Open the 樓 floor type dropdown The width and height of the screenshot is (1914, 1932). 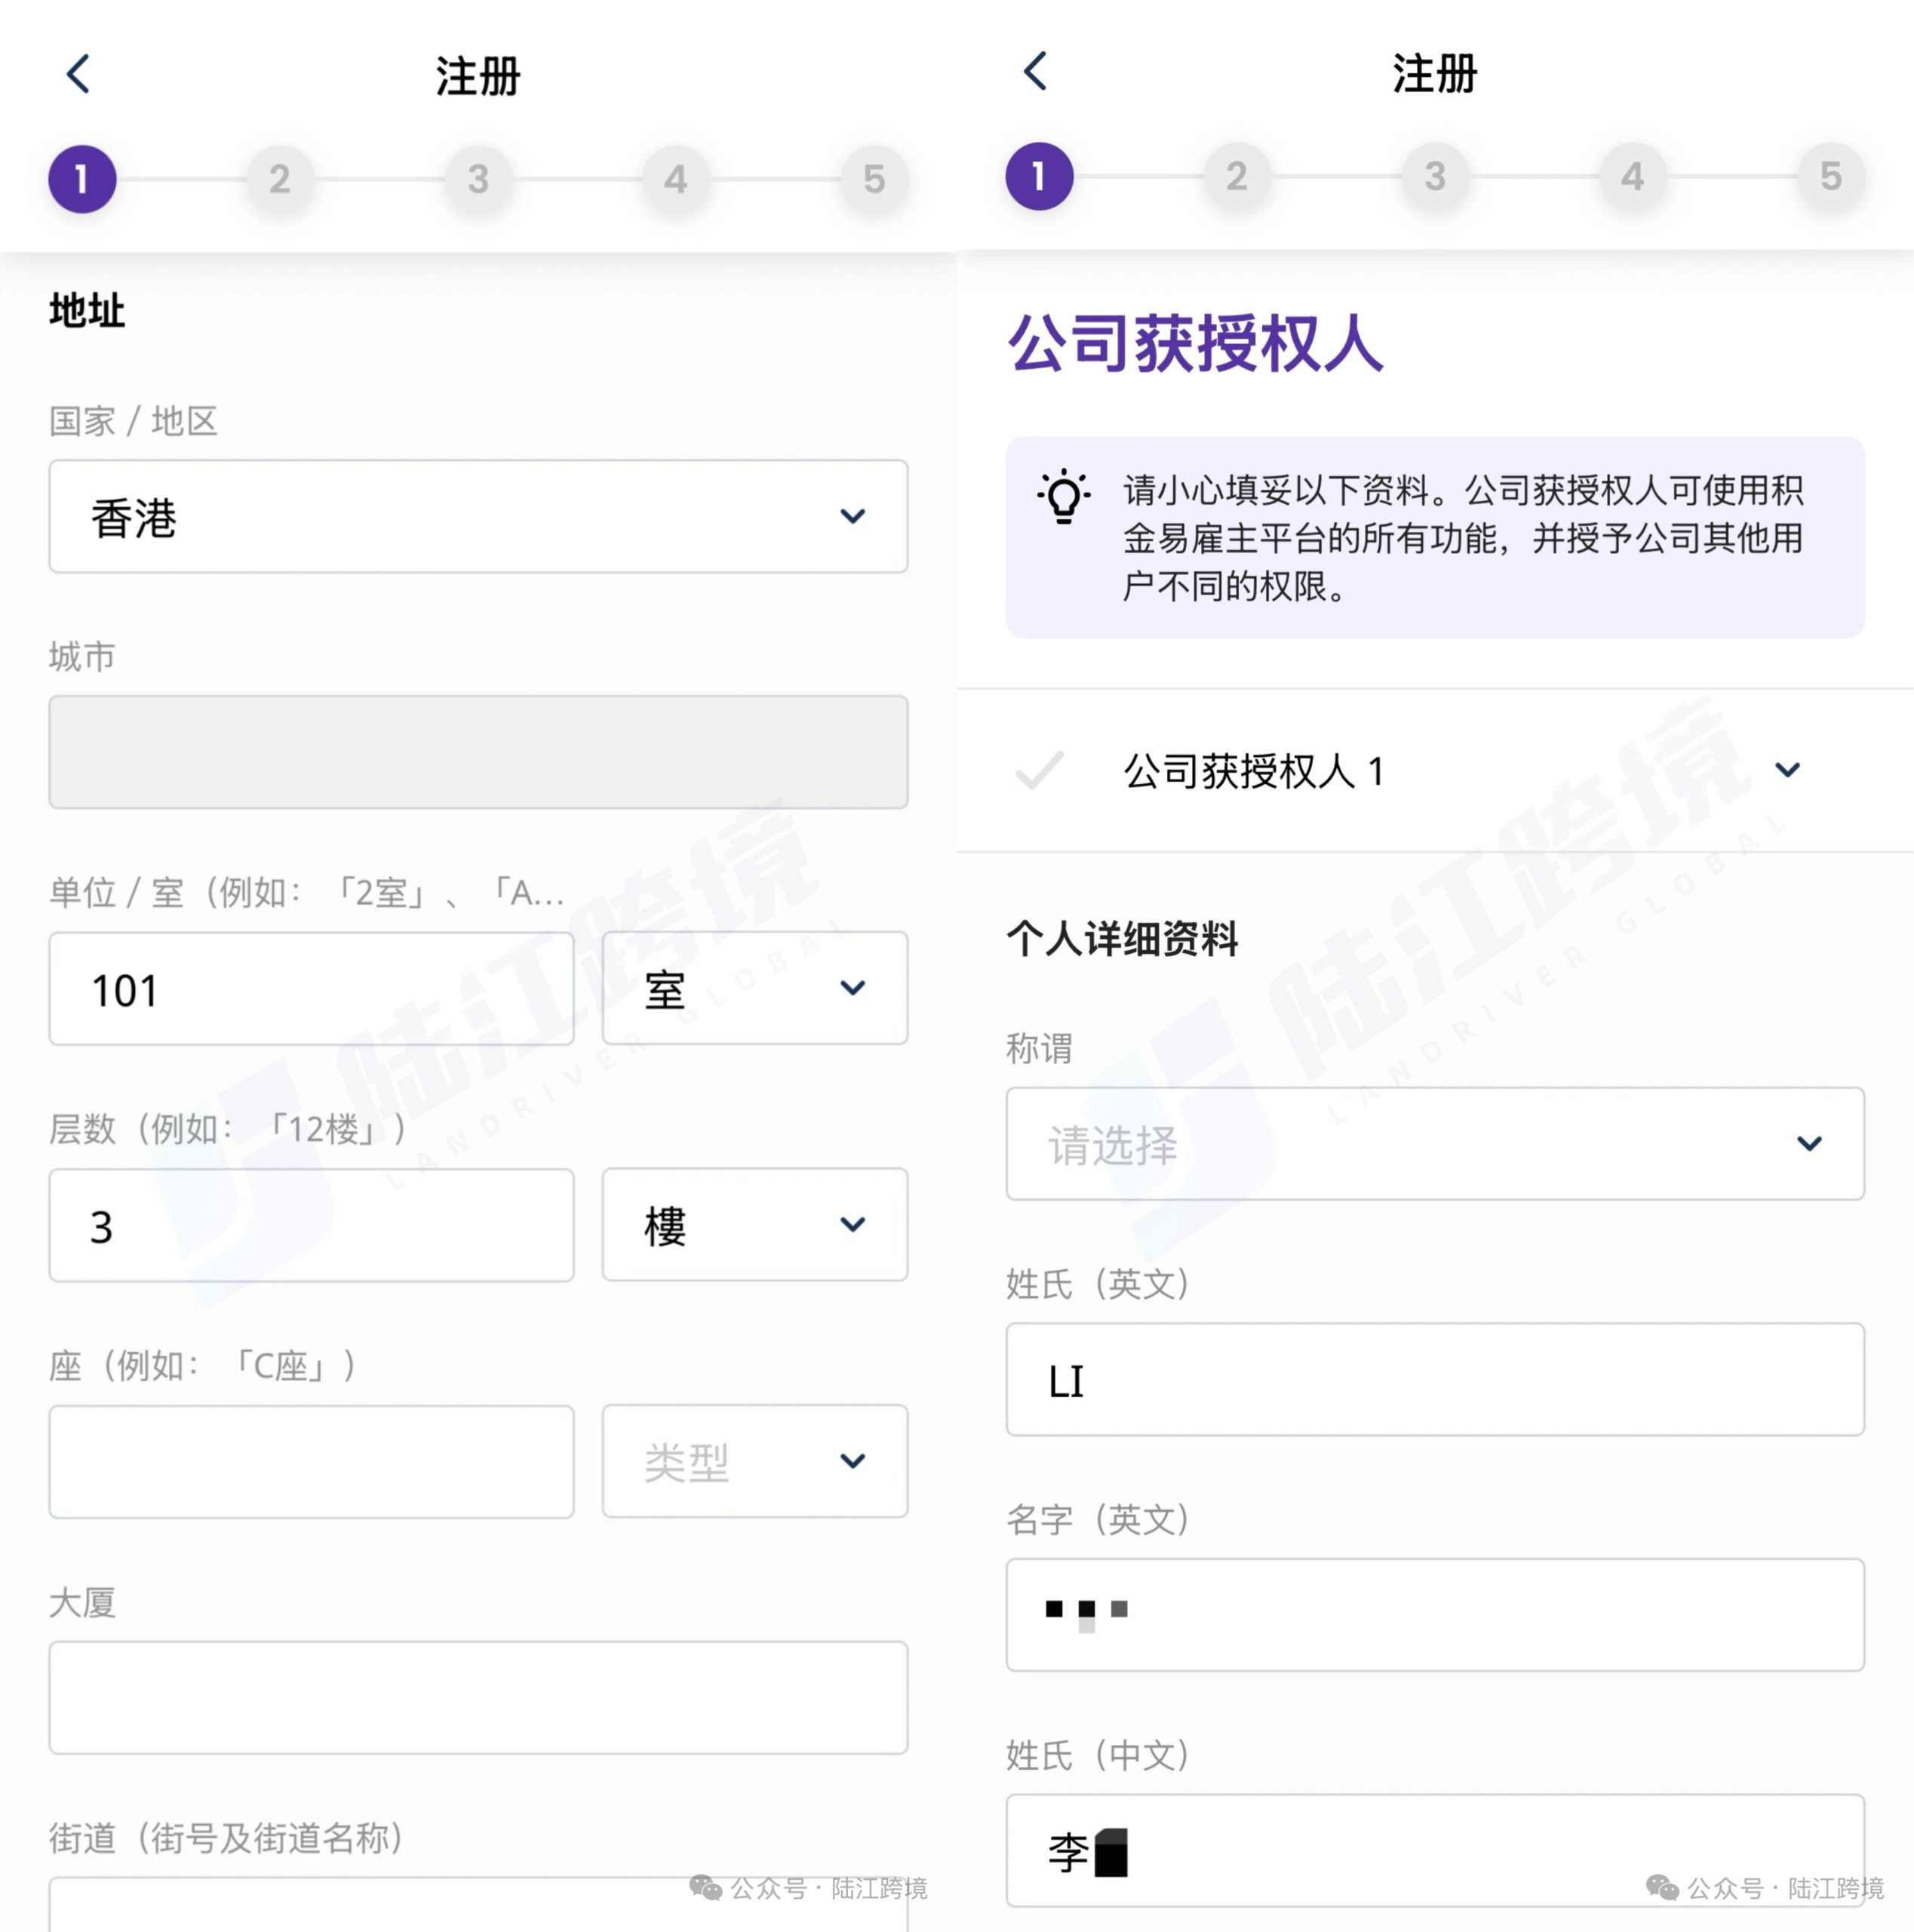coord(754,1224)
